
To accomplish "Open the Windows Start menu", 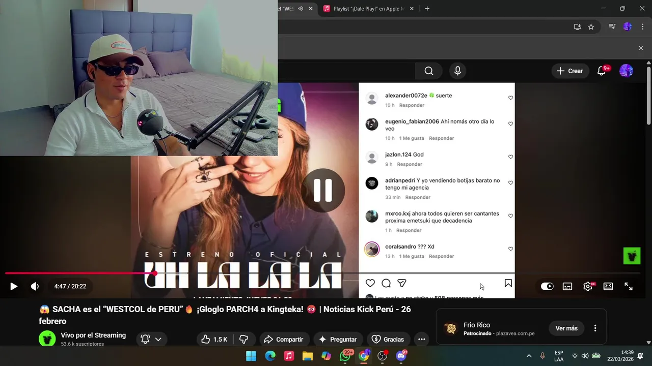I will click(x=251, y=356).
